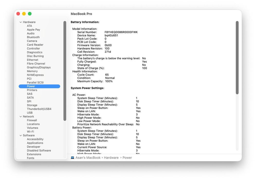Minimize the window with yellow button

24,14
